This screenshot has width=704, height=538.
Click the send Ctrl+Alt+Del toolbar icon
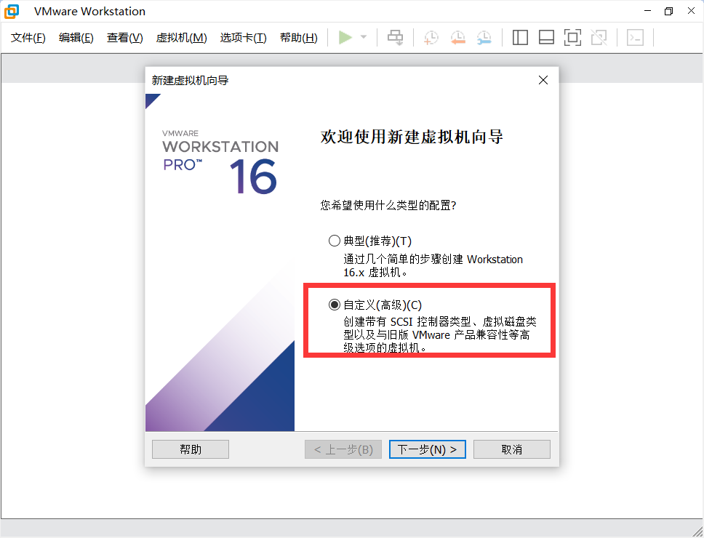pyautogui.click(x=395, y=38)
